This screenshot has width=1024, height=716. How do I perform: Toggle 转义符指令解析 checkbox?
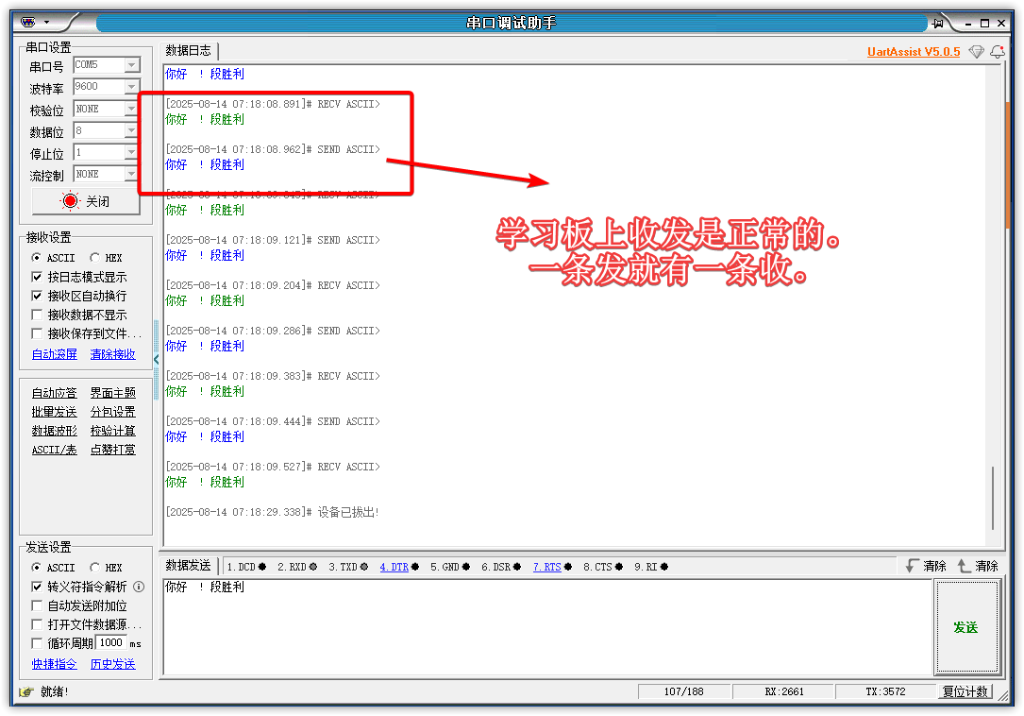[37, 587]
